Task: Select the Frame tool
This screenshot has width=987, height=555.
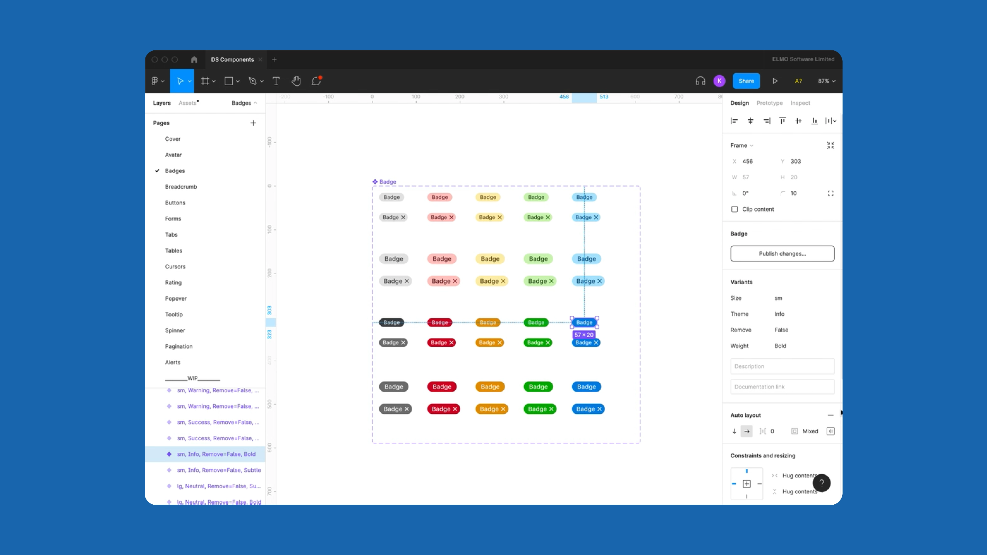Action: (x=205, y=81)
